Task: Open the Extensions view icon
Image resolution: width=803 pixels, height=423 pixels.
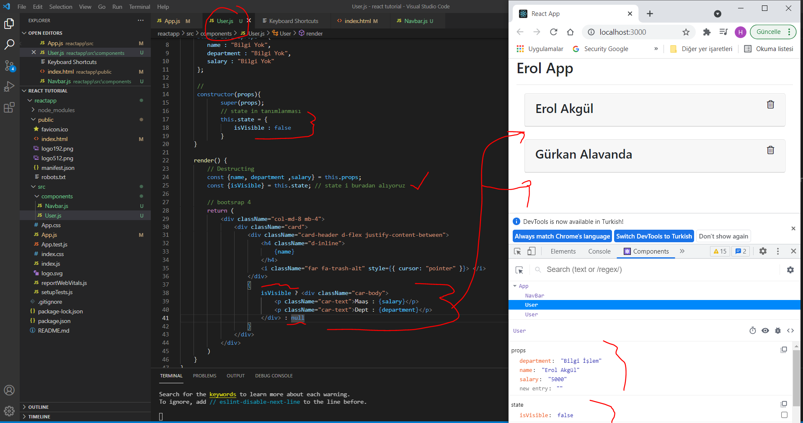Action: point(9,108)
